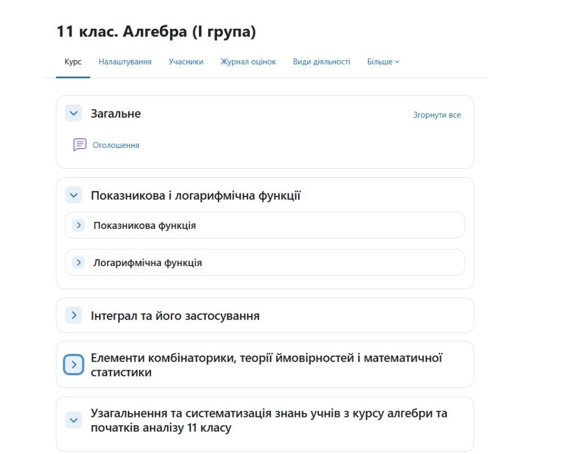Go to the Учасники tab
This screenshot has height=454, width=577.
(x=186, y=62)
